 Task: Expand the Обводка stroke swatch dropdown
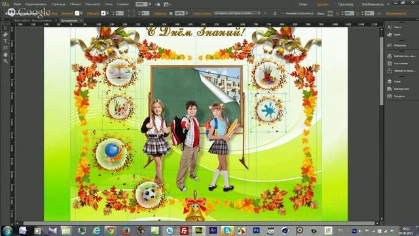[107, 13]
